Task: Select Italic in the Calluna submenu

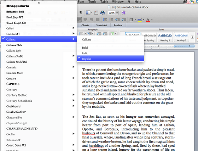Action: (x=110, y=53)
